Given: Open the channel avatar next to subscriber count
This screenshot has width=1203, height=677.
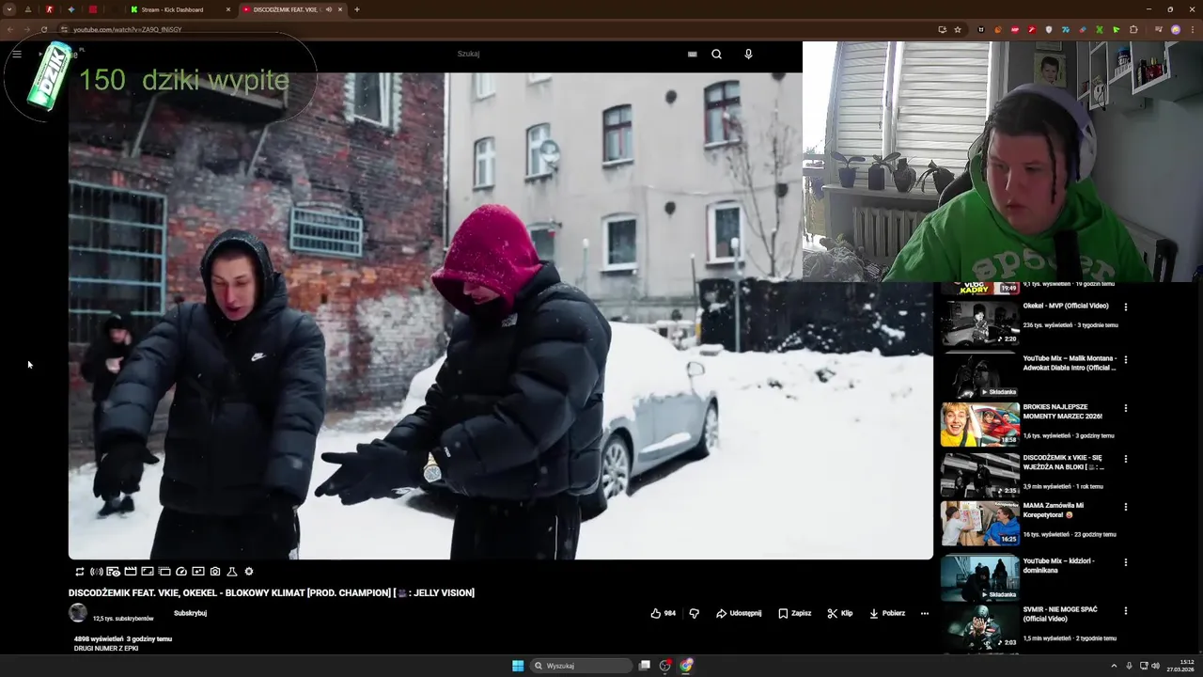Looking at the screenshot, I should pyautogui.click(x=78, y=613).
